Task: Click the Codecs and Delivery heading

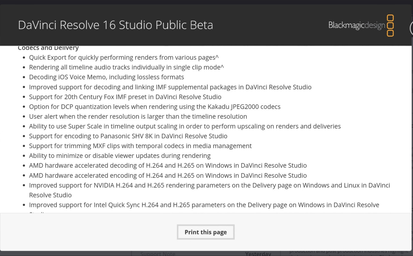Action: [x=48, y=48]
